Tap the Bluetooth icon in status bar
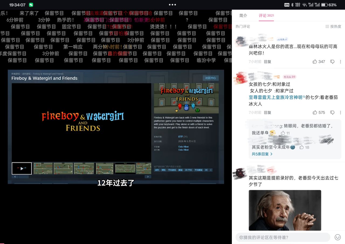This screenshot has height=244, width=345. [292, 5]
